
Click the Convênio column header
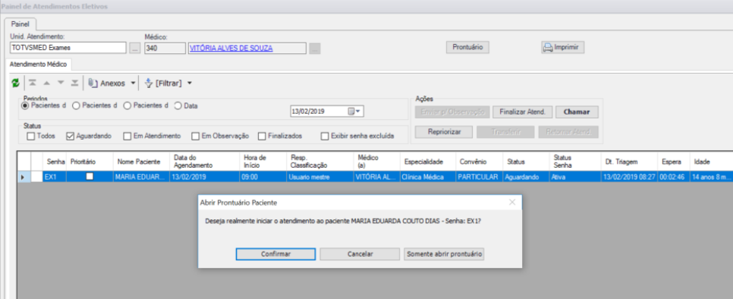pos(479,162)
